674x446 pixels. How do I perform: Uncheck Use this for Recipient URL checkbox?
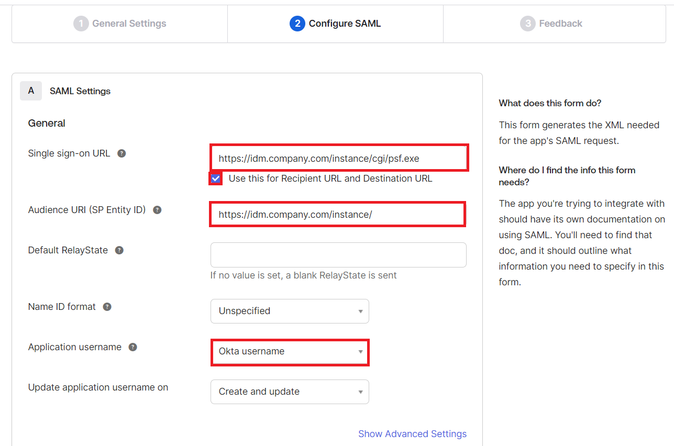pos(216,179)
